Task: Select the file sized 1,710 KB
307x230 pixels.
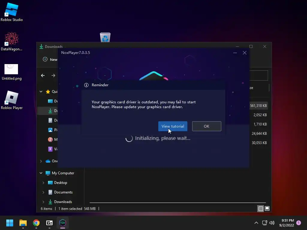Action: coord(260,124)
